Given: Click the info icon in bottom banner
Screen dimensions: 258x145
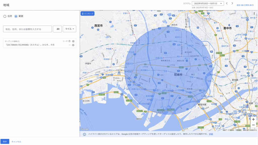Looking at the screenshot, I should [84, 134].
